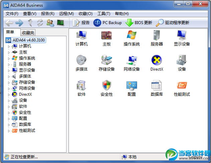The height and width of the screenshot is (163, 211).
Task: Click the 本地 computer icon in status bar
Action: coord(124,157)
